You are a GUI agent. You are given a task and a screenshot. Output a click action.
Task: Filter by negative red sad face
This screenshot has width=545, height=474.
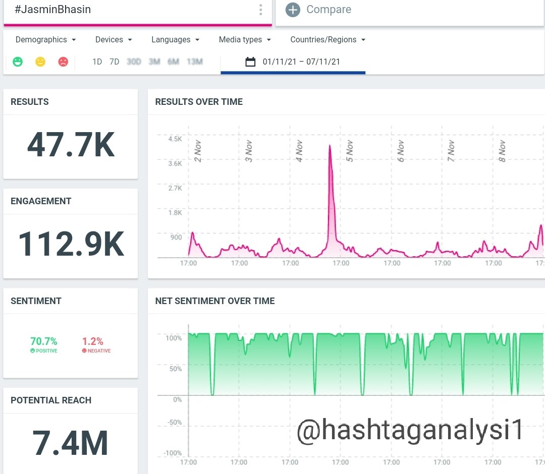click(63, 62)
